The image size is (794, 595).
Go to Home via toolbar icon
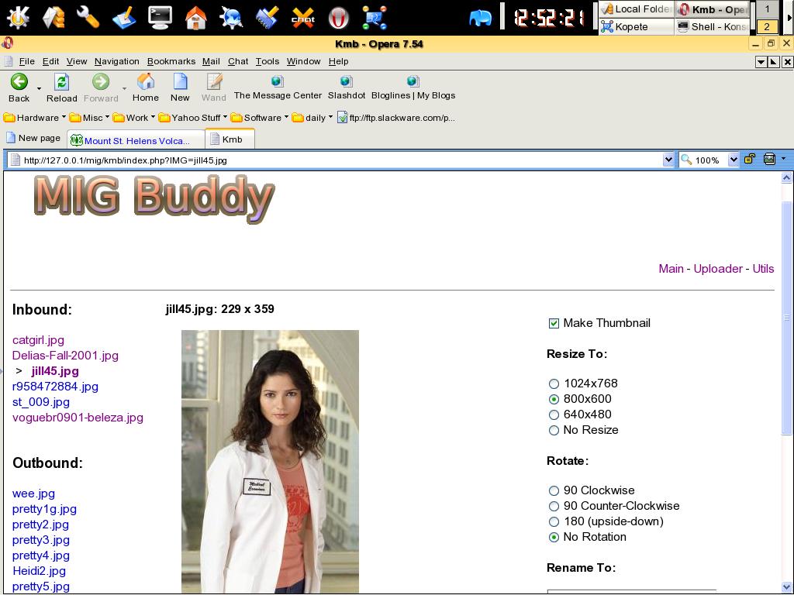point(145,82)
